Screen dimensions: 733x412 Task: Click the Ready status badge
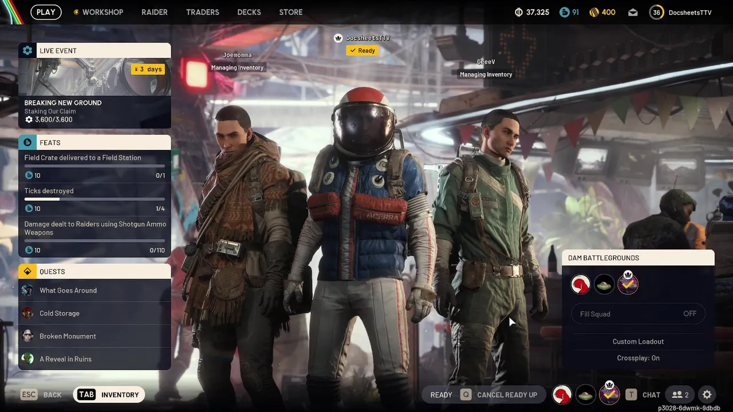[x=362, y=50]
